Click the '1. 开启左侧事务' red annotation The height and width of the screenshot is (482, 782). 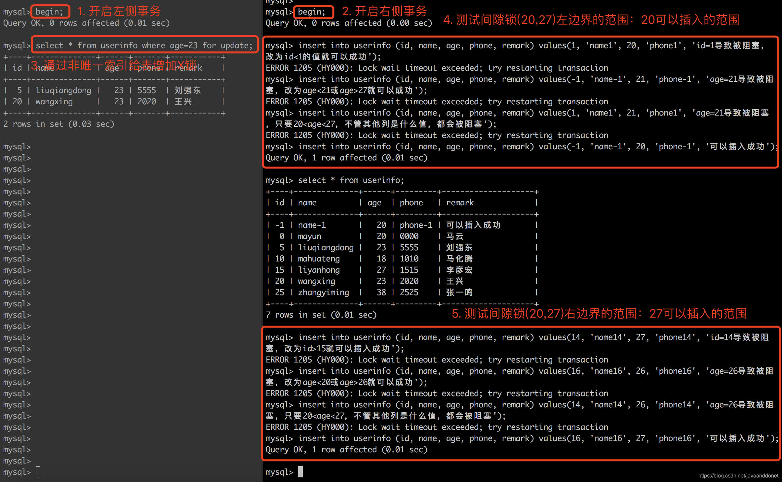point(119,11)
